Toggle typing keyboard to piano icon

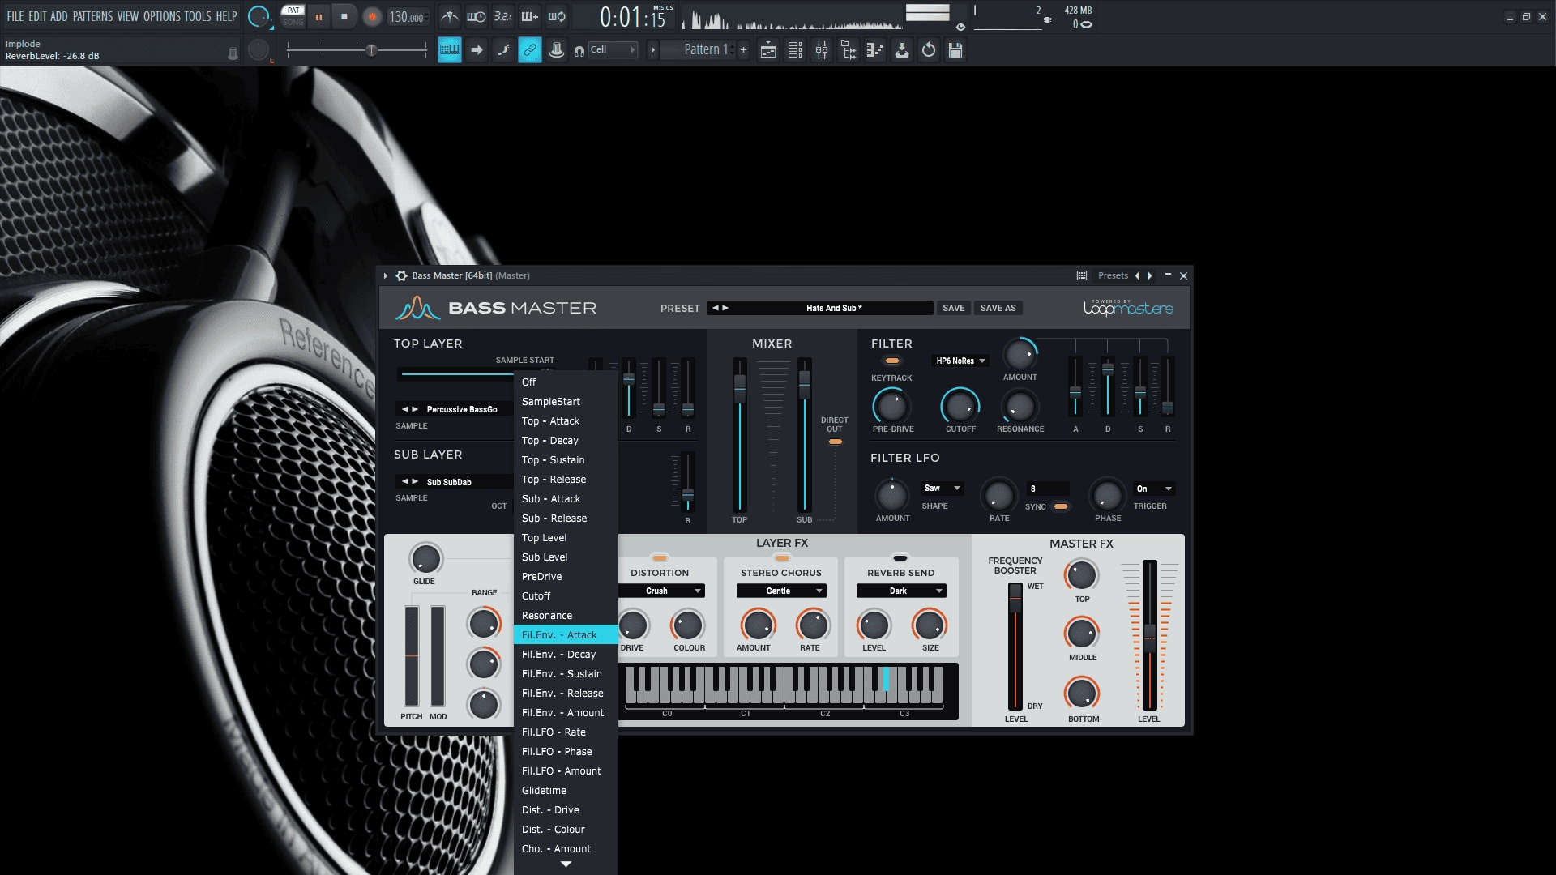pyautogui.click(x=450, y=50)
